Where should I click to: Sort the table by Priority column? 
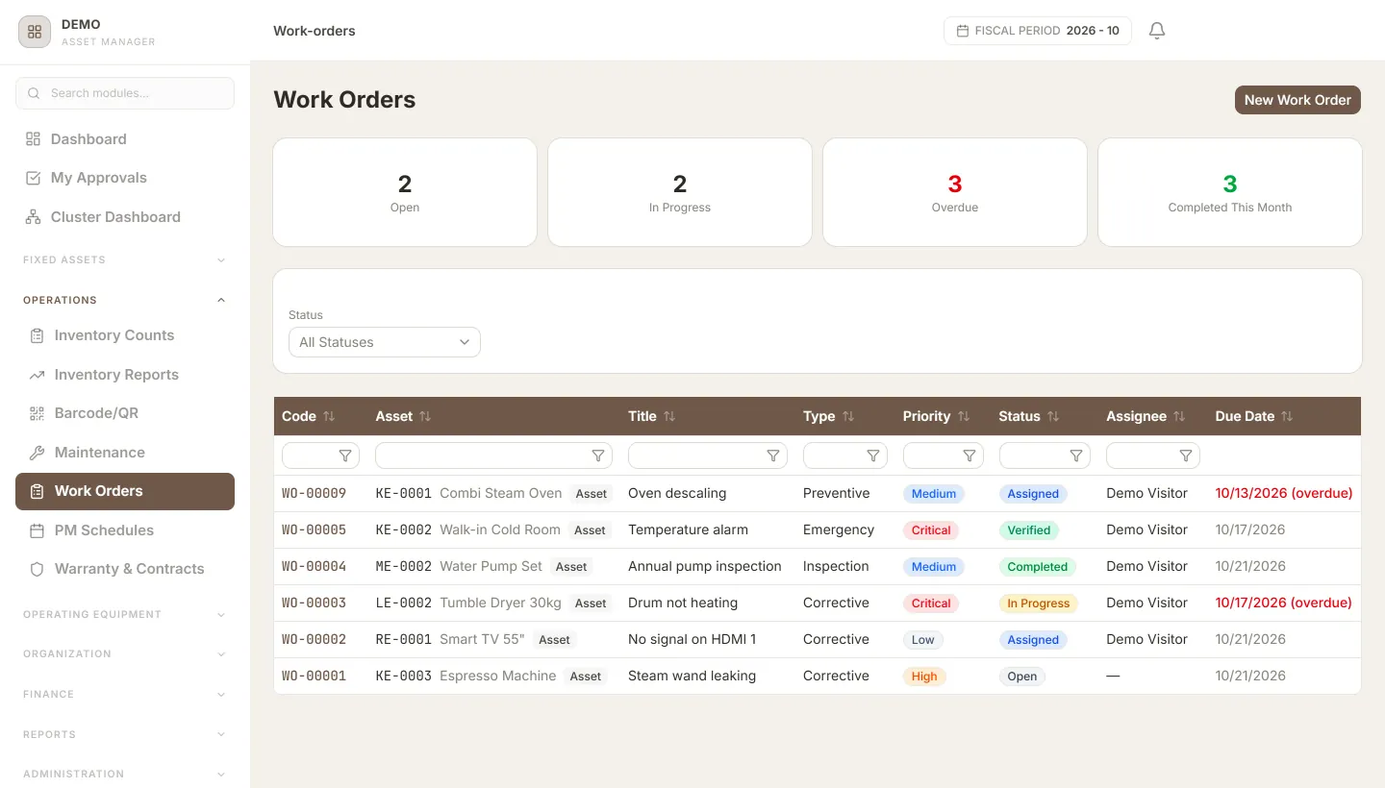964,416
